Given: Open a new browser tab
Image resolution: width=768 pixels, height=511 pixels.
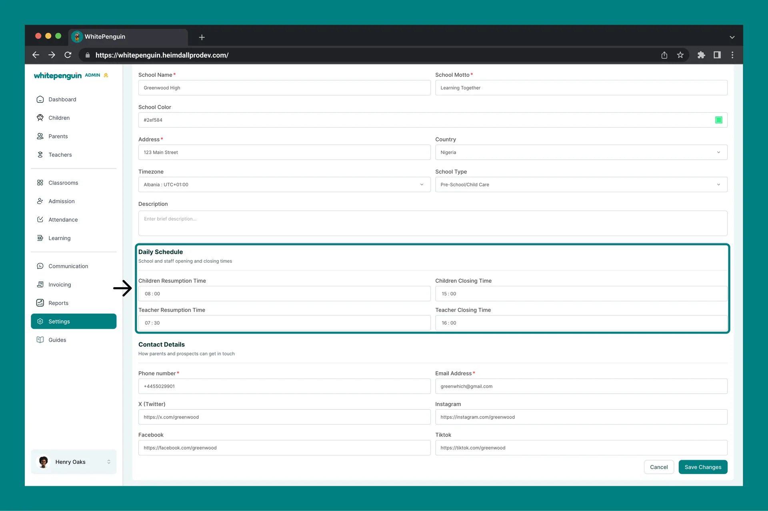Looking at the screenshot, I should pyautogui.click(x=202, y=37).
